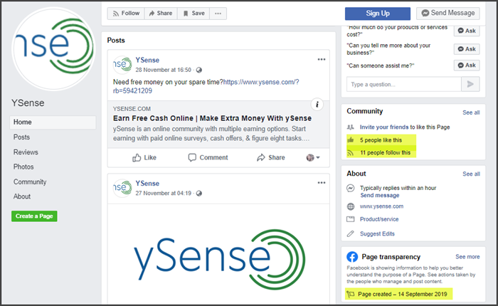Click See more in Page transparency
Screen dimensions: 498x306
(467, 257)
